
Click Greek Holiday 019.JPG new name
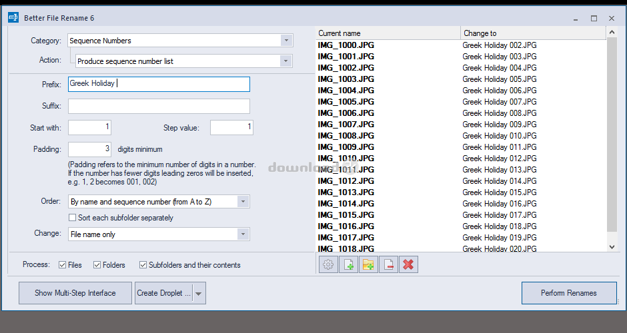point(500,238)
